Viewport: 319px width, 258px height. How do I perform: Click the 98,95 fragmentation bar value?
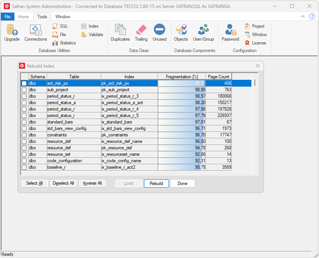(x=182, y=90)
